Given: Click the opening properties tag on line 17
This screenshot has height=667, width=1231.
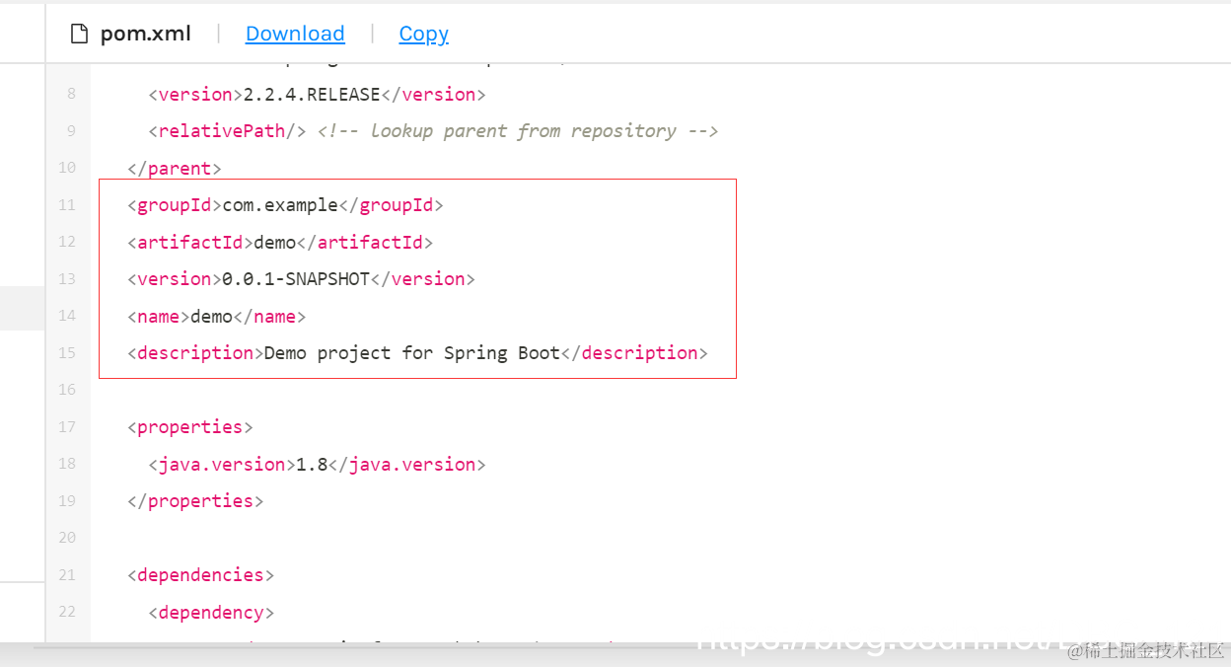Looking at the screenshot, I should [190, 427].
